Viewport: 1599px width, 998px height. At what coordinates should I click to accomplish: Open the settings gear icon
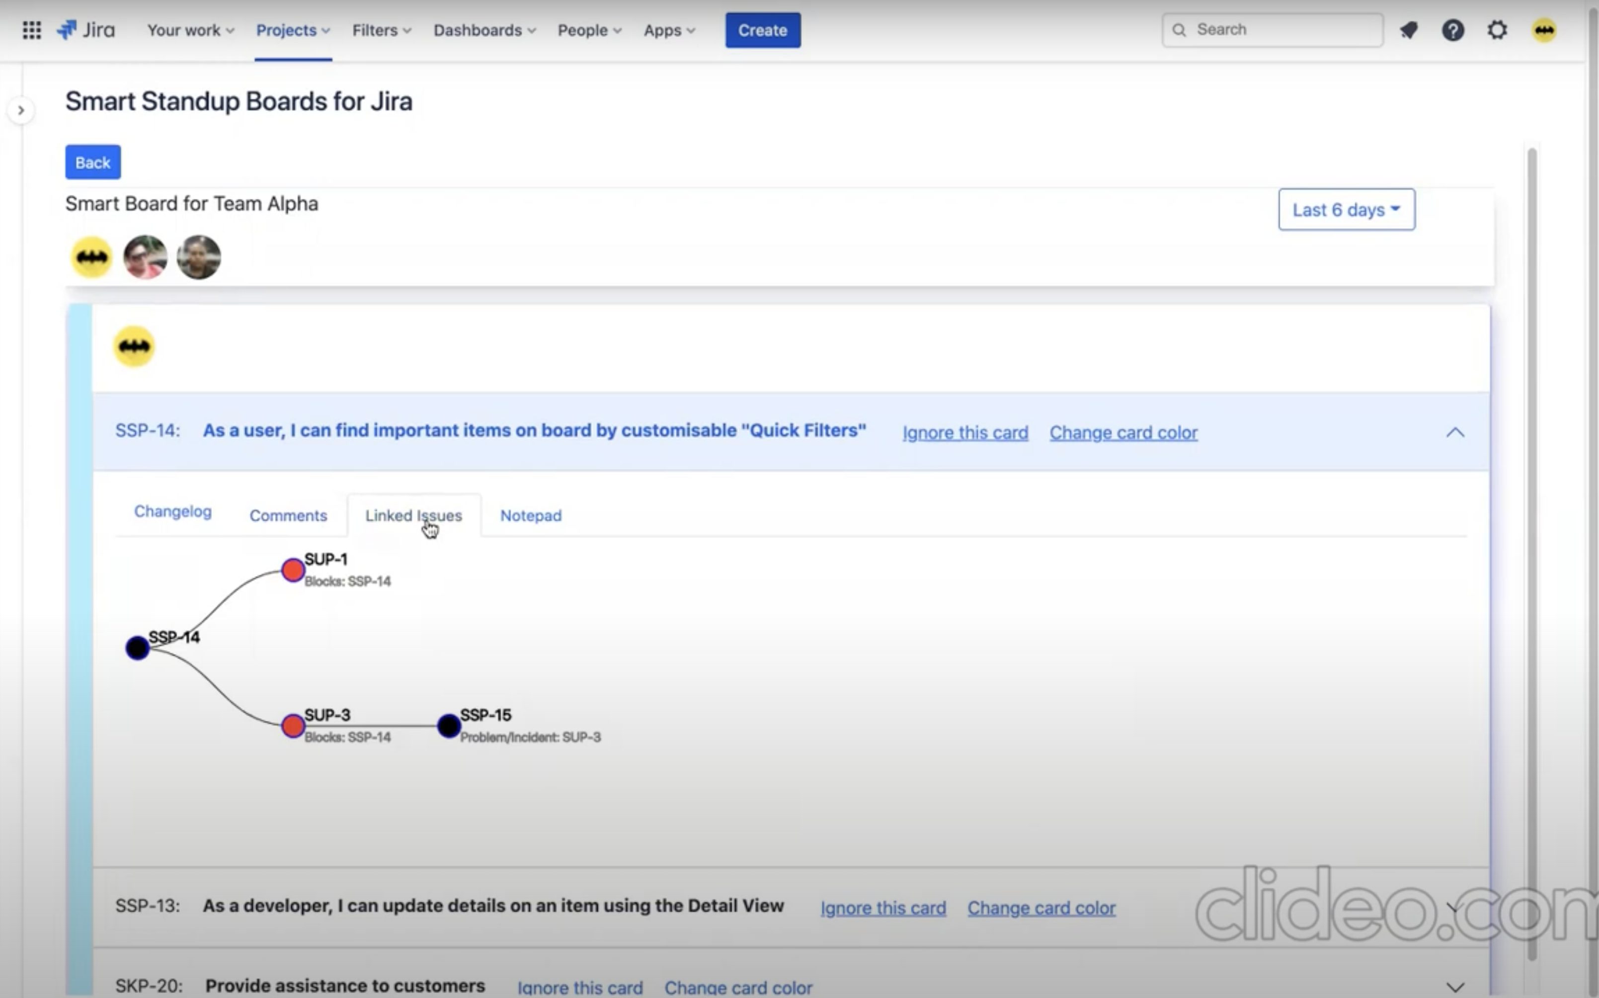pyautogui.click(x=1497, y=30)
